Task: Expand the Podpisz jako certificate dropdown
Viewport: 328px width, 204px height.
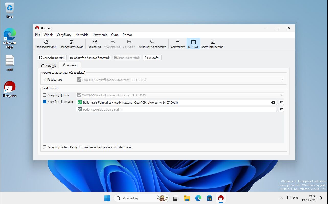Action: point(282,80)
